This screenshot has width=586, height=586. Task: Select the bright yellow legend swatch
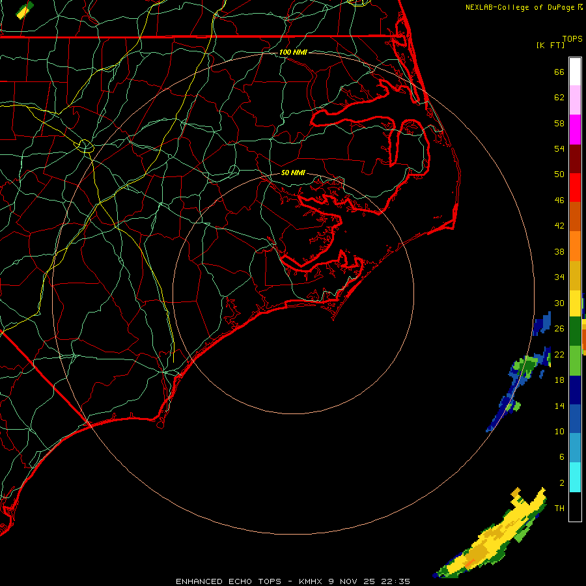pos(575,303)
